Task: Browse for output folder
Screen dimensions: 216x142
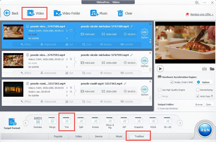Action: click(x=199, y=105)
